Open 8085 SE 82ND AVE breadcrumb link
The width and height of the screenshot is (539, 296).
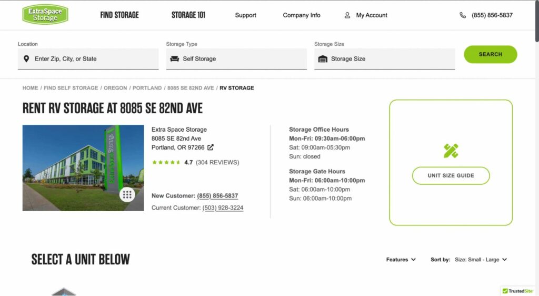pyautogui.click(x=191, y=88)
